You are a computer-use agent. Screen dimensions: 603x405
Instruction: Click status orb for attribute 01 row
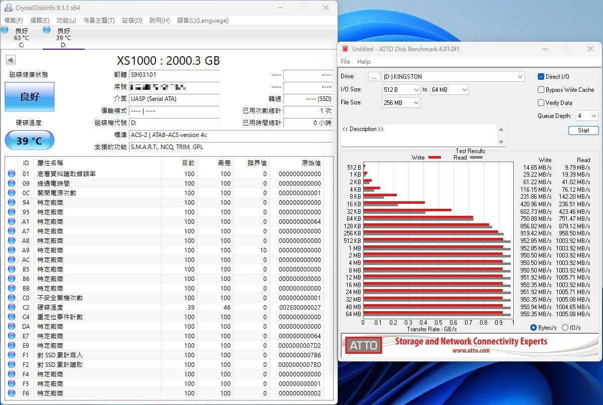(12, 174)
